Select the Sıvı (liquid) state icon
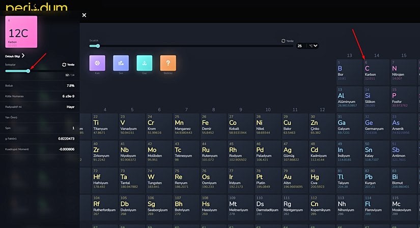Image resolution: width=420 pixels, height=228 pixels. pyautogui.click(x=121, y=63)
